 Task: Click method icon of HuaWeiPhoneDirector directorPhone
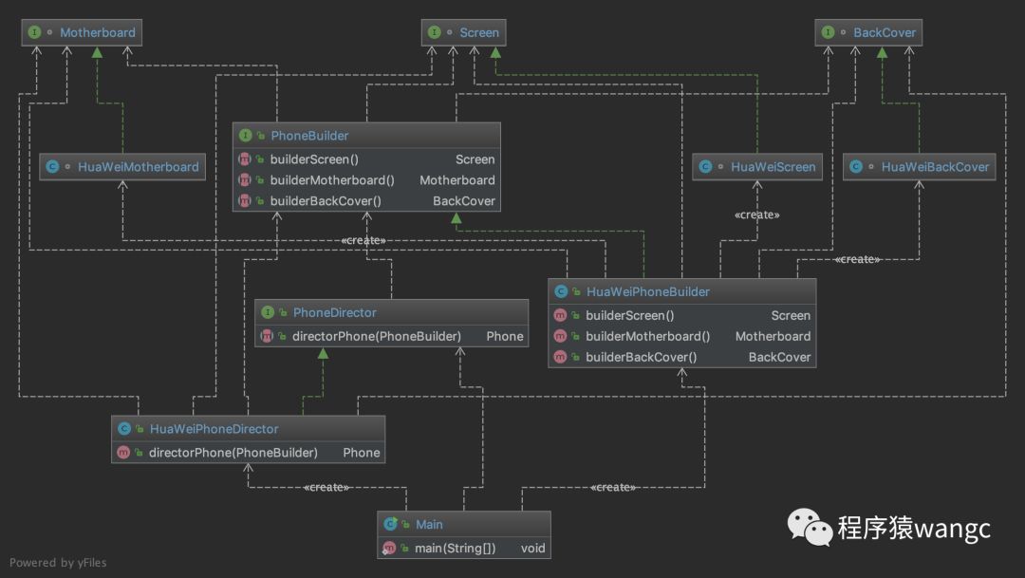tap(123, 453)
